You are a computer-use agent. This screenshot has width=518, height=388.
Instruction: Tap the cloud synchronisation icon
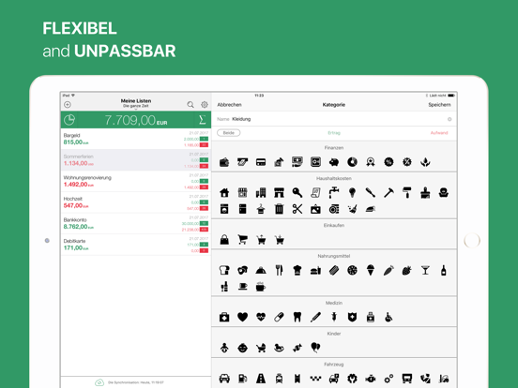tap(99, 382)
